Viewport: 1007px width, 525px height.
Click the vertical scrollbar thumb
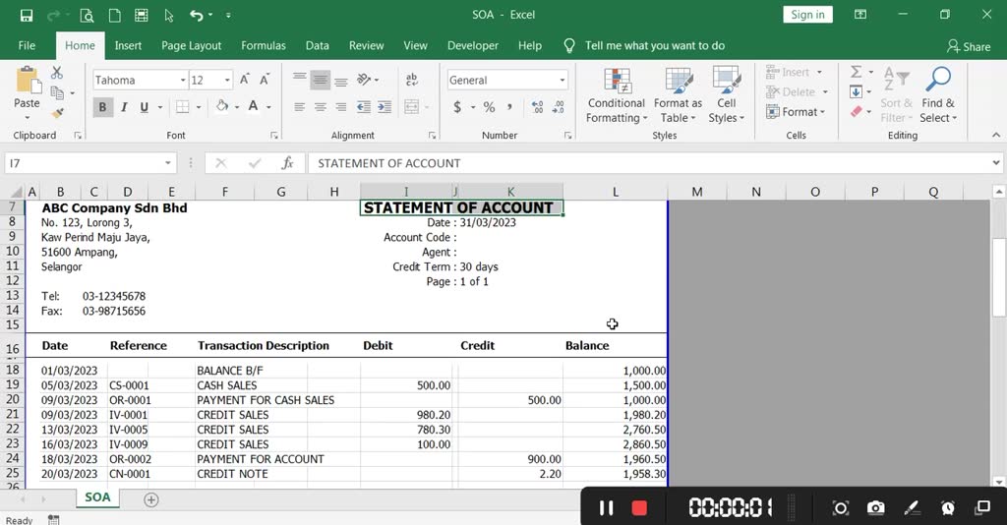999,276
